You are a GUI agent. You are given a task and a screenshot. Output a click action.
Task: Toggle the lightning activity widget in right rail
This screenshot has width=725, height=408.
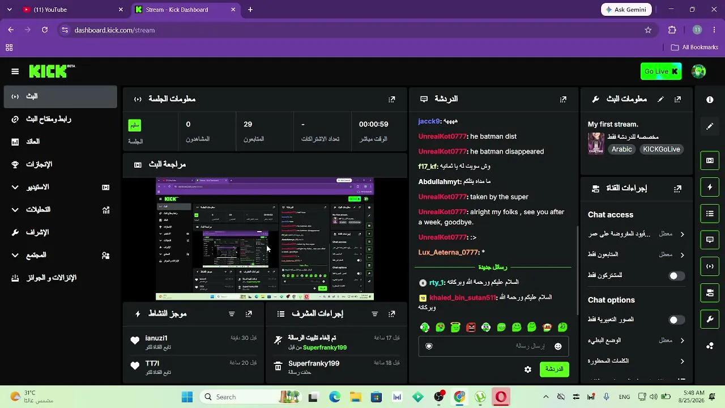coord(710,187)
